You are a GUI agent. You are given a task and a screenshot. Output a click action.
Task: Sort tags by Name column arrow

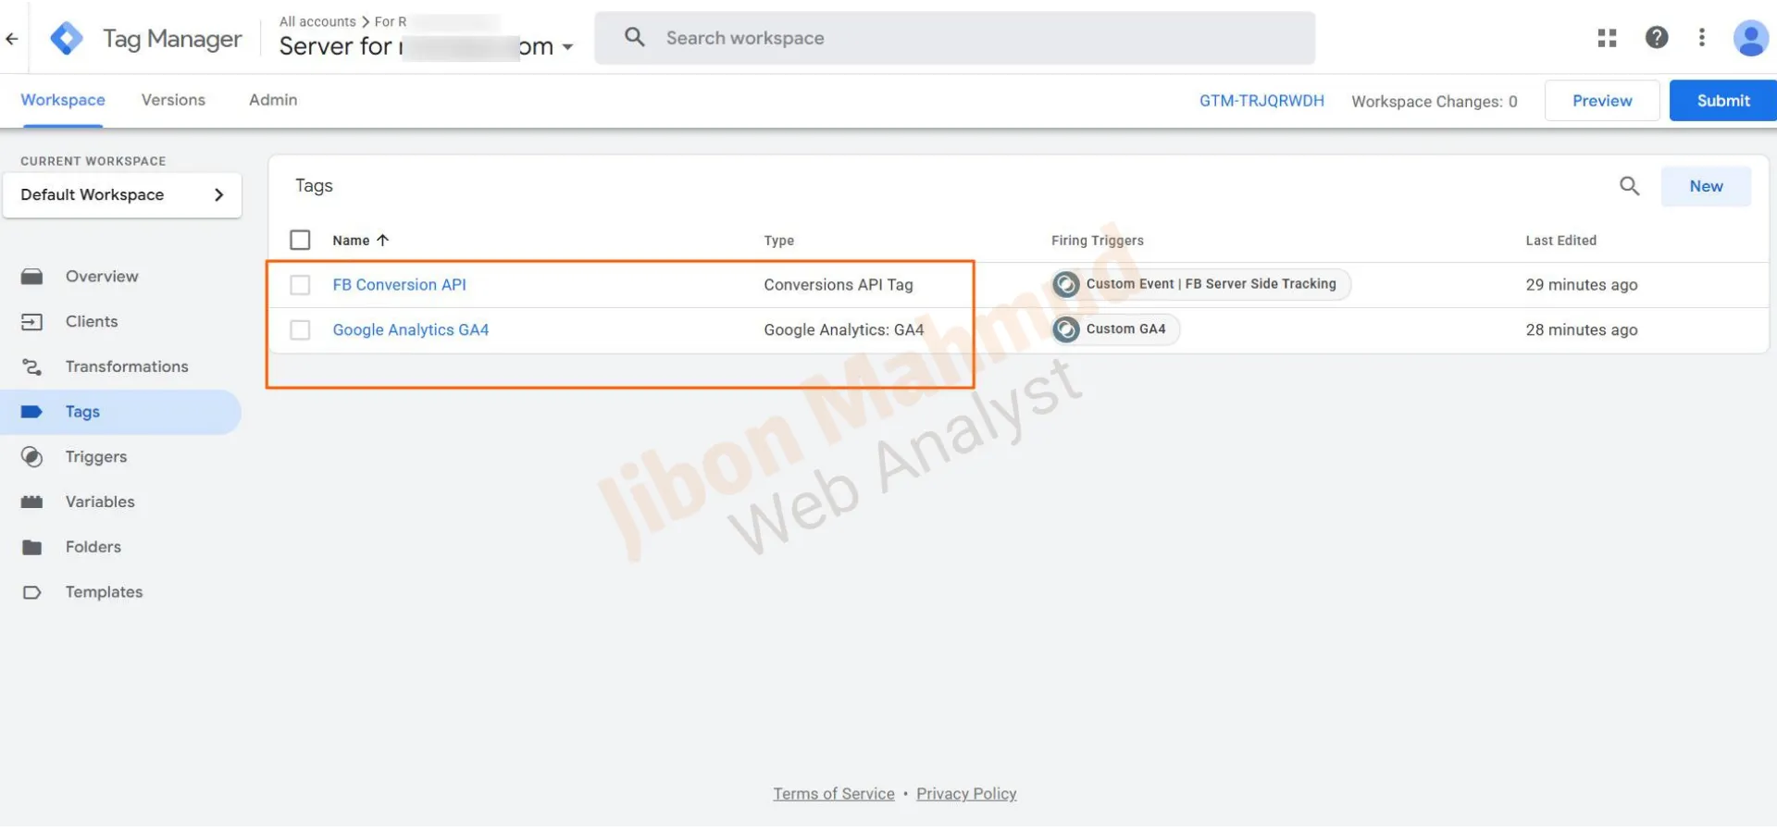[382, 241]
